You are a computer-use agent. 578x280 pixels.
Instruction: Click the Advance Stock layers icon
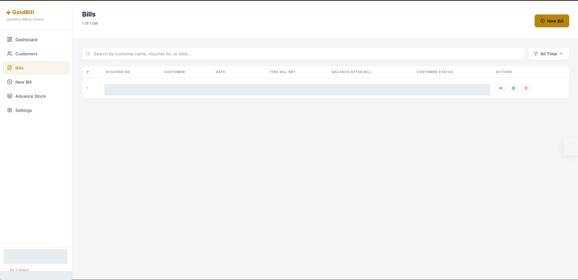pyautogui.click(x=10, y=96)
